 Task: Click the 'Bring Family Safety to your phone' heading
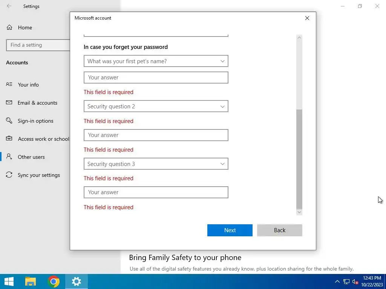185,257
